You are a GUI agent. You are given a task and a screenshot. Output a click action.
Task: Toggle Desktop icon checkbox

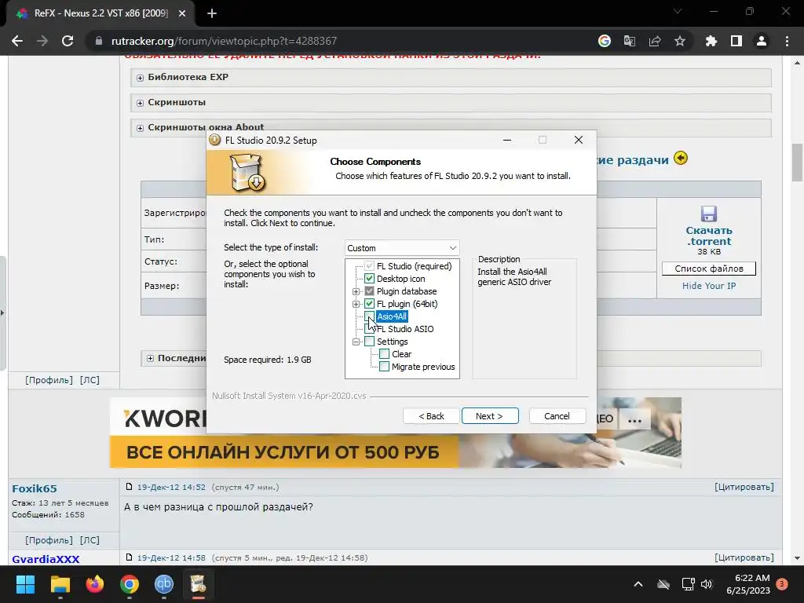tap(369, 279)
